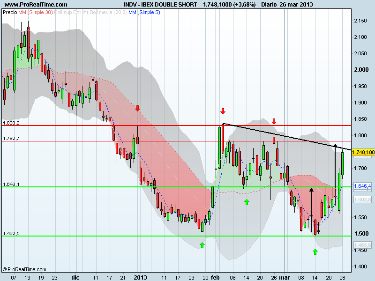This screenshot has width=375, height=281.
Task: Click the 2.050 price axis label
Action: coord(360,53)
